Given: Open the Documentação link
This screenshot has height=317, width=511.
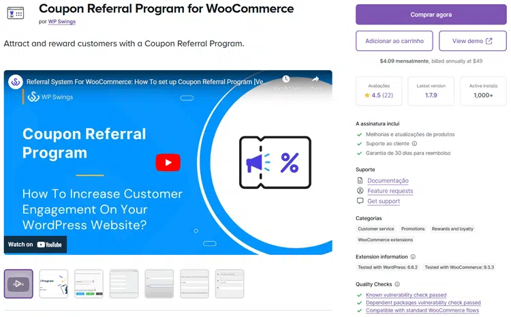Looking at the screenshot, I should pos(388,181).
